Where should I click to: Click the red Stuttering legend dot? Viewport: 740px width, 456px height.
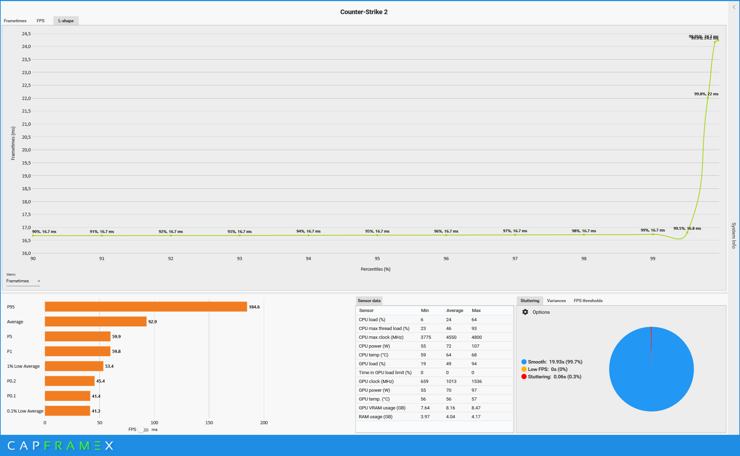pyautogui.click(x=524, y=377)
